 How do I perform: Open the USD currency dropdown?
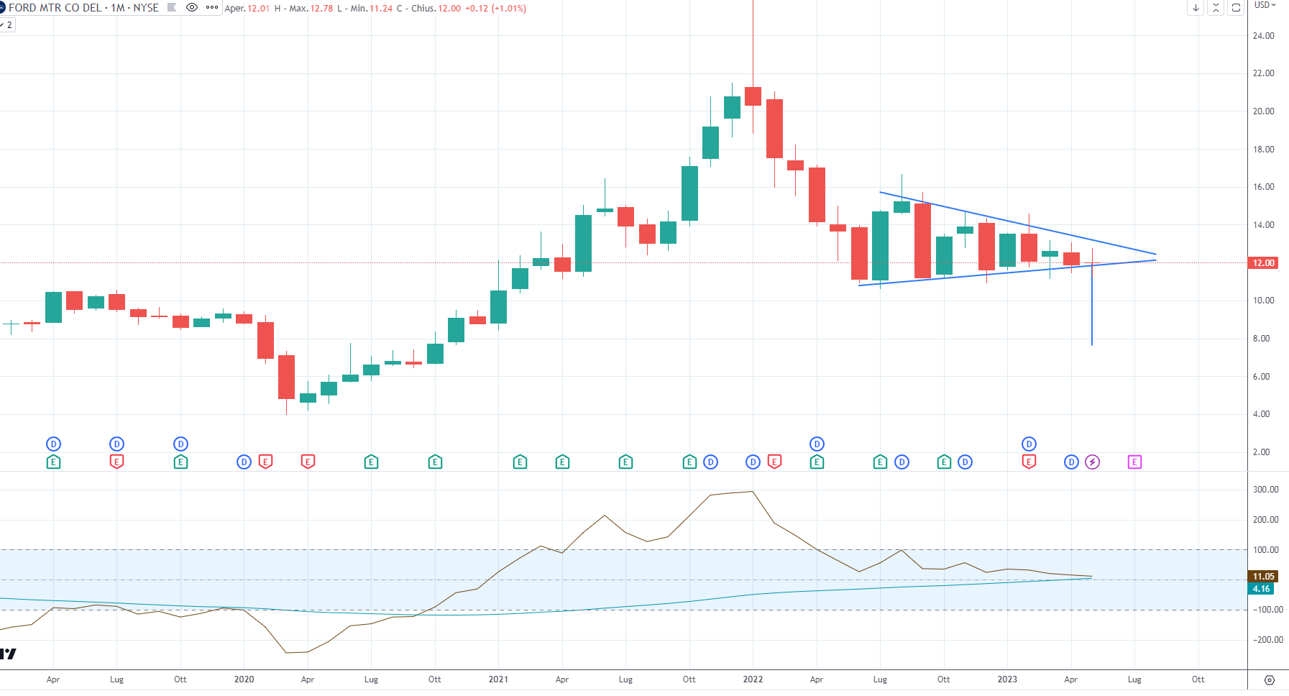1265,5
